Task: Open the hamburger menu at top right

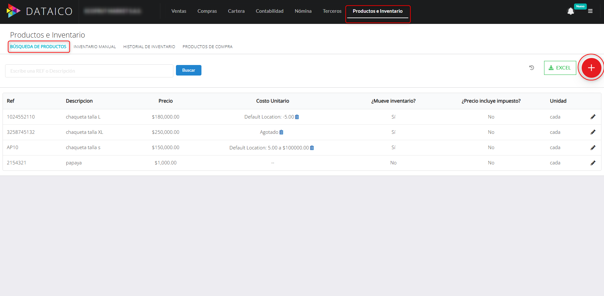Action: 591,11
